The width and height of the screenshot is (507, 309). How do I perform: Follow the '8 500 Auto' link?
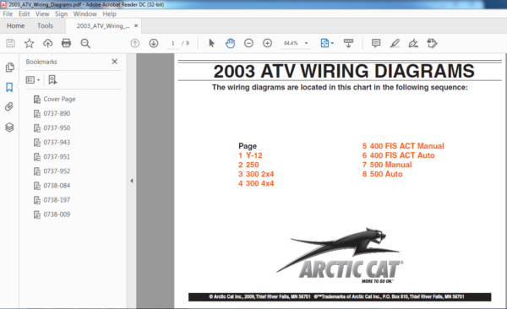pos(382,174)
